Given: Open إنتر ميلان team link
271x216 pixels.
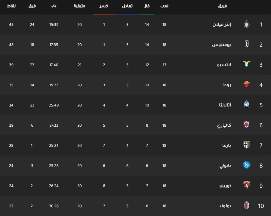Looking at the screenshot, I should coord(222,24).
